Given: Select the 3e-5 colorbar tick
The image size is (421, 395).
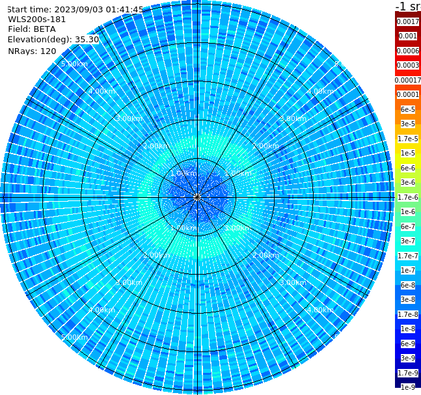Looking at the screenshot, I should (408, 124).
